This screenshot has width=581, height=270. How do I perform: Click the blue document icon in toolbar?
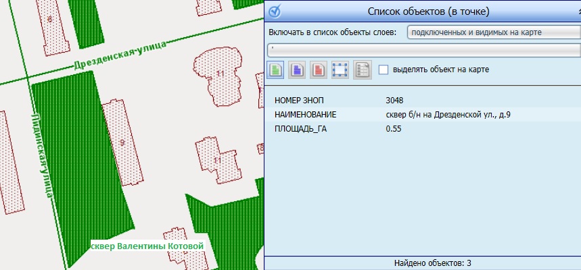point(297,70)
